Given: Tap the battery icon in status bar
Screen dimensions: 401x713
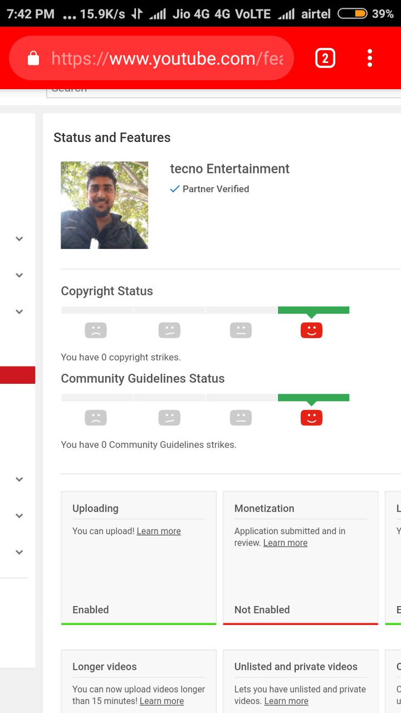Looking at the screenshot, I should coord(352,14).
